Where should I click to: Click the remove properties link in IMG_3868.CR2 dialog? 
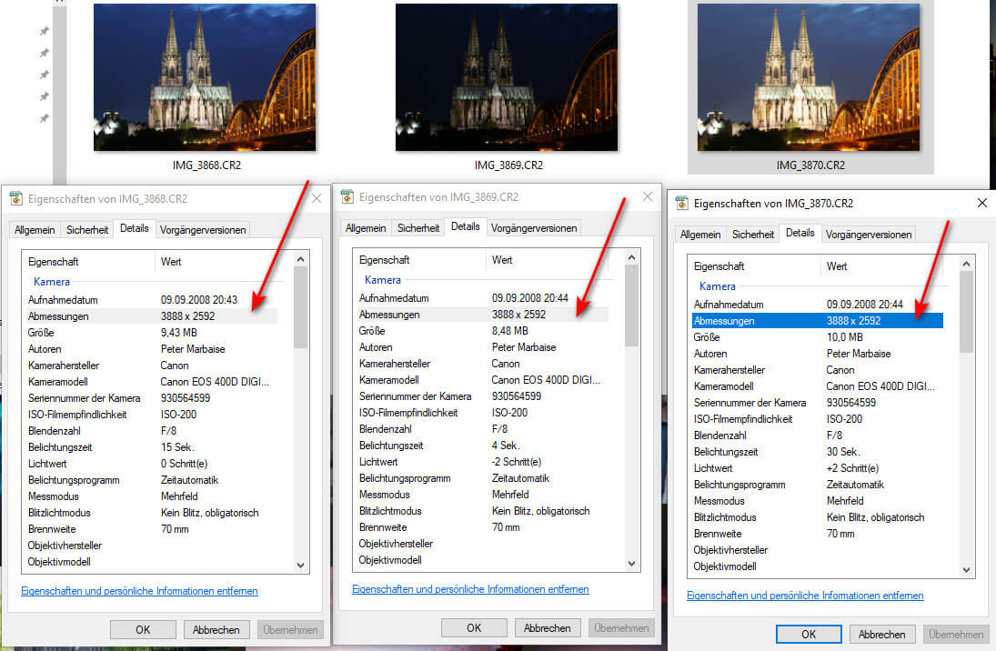coord(139,591)
